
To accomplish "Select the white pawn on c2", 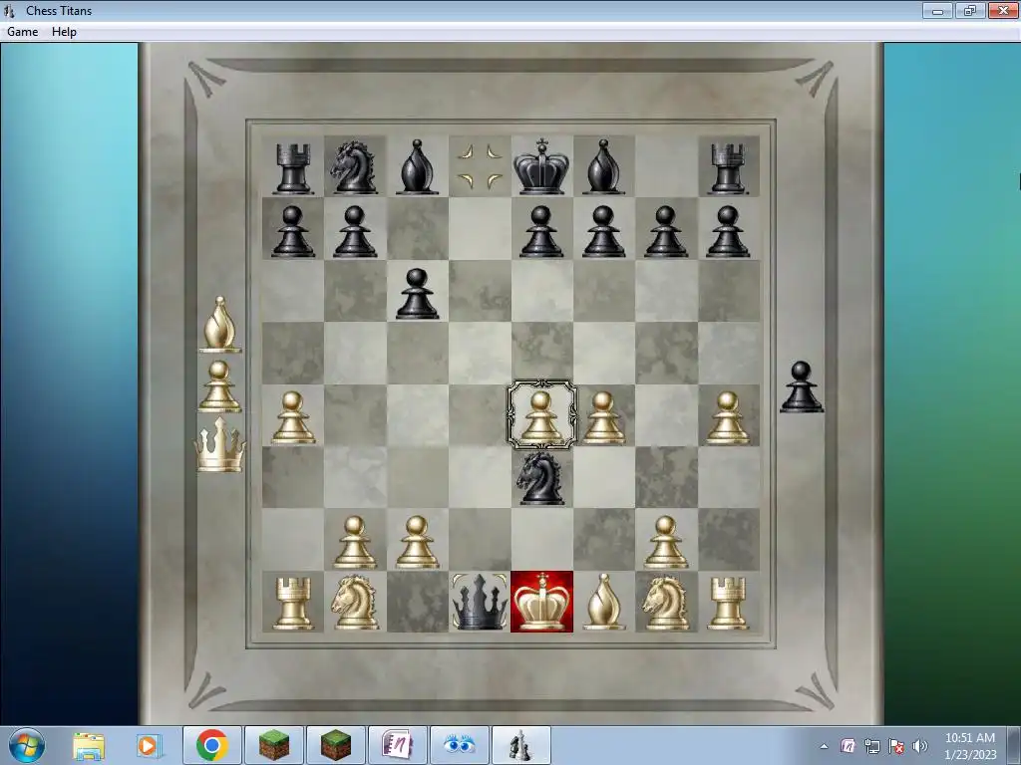I will coord(417,542).
